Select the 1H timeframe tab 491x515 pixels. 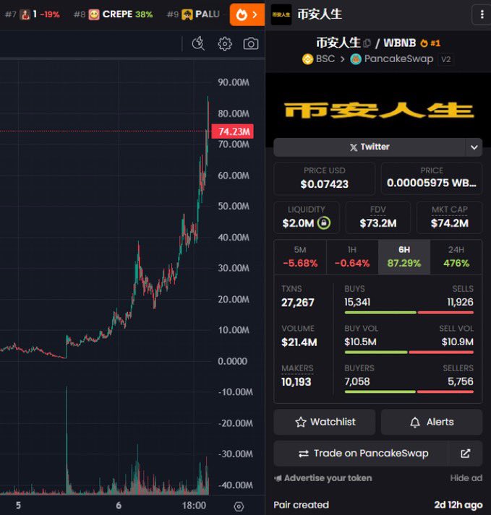point(352,257)
